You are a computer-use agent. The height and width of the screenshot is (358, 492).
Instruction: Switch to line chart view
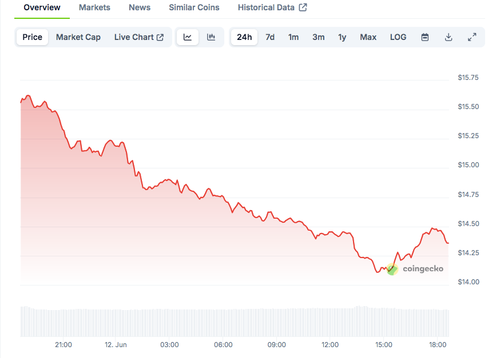(x=188, y=37)
